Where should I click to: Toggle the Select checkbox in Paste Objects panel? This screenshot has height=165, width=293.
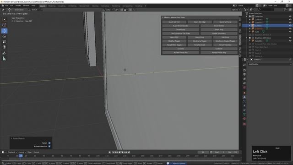point(49,143)
